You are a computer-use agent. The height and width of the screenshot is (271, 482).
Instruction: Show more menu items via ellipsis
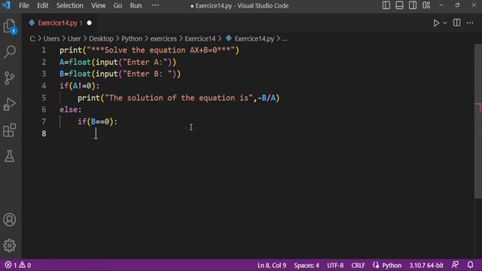pyautogui.click(x=156, y=5)
